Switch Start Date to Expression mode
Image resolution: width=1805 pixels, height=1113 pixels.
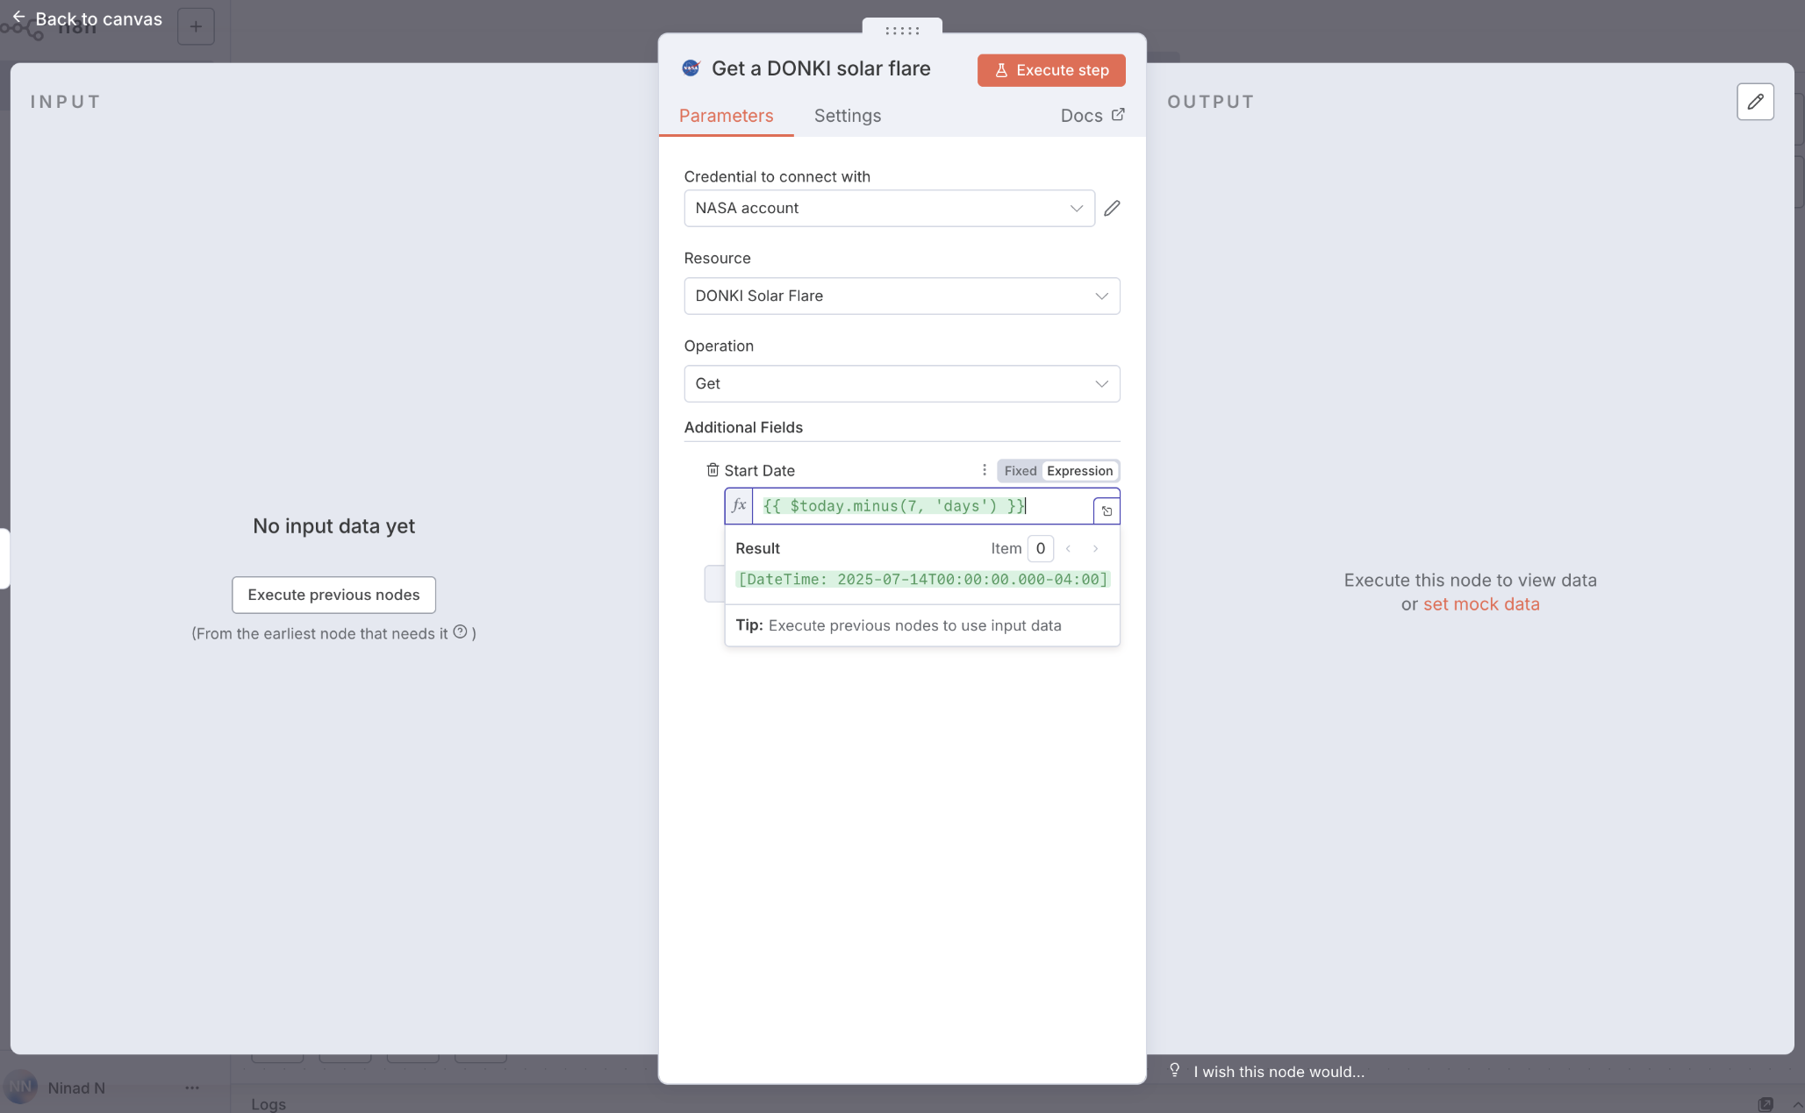point(1079,471)
